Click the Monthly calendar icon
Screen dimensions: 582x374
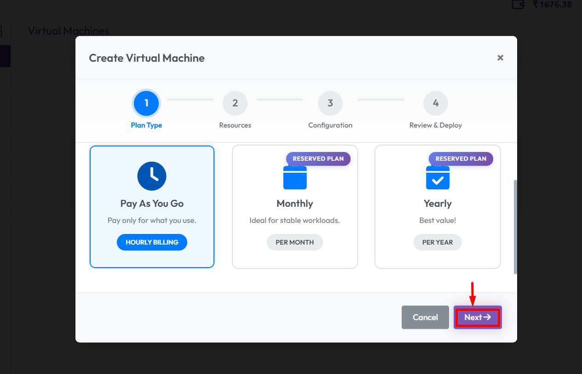coord(295,178)
